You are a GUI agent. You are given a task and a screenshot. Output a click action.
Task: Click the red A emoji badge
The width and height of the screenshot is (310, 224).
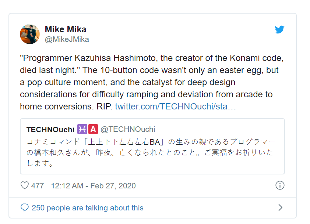[93, 129]
